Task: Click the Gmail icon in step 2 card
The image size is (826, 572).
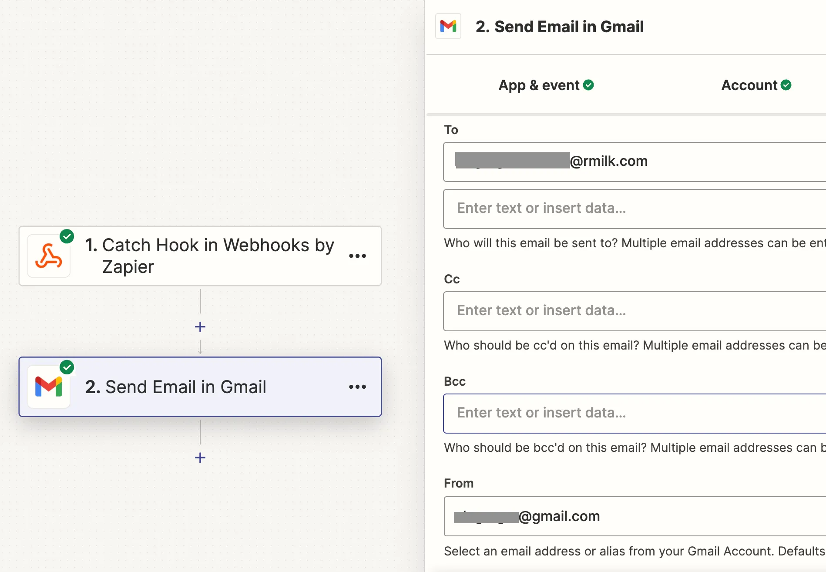Action: [49, 387]
